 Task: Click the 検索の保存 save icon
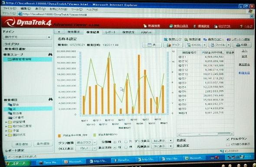pyautogui.click(x=171, y=26)
